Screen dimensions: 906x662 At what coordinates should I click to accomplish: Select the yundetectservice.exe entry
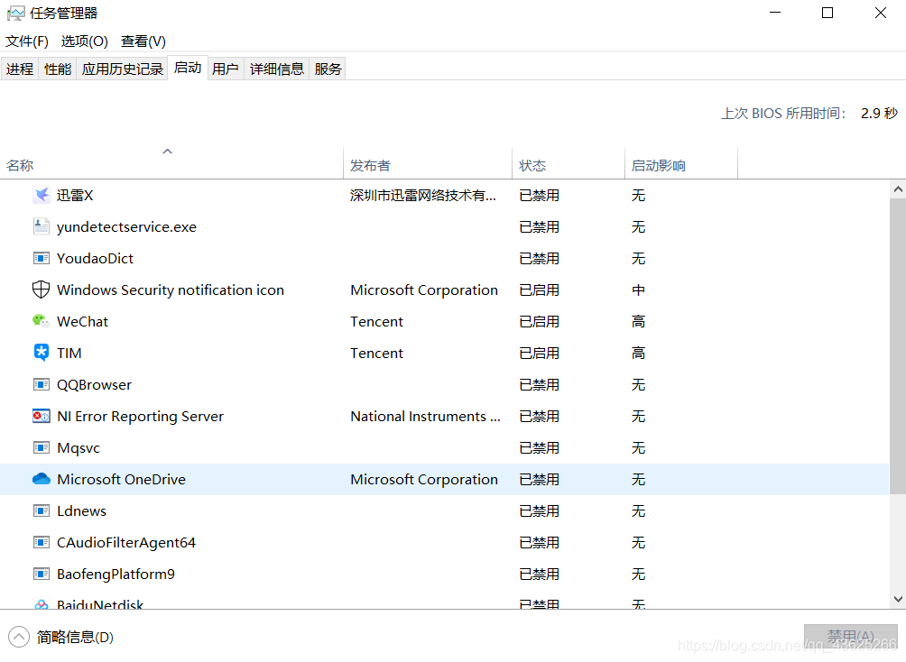[126, 226]
